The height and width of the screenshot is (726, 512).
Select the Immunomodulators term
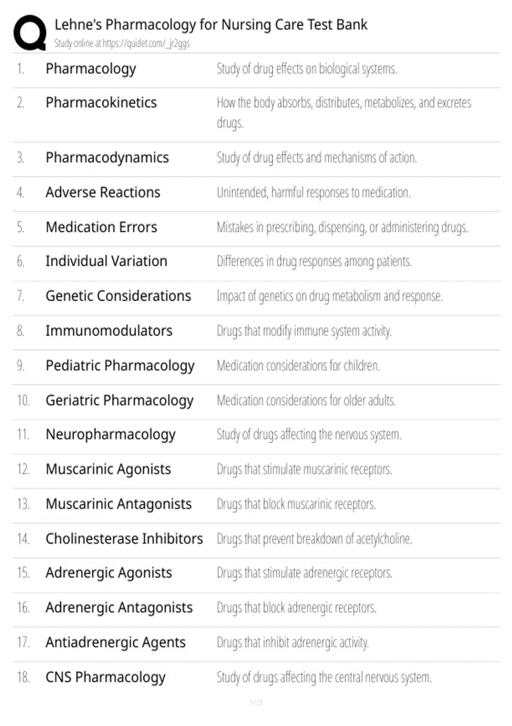(x=109, y=331)
